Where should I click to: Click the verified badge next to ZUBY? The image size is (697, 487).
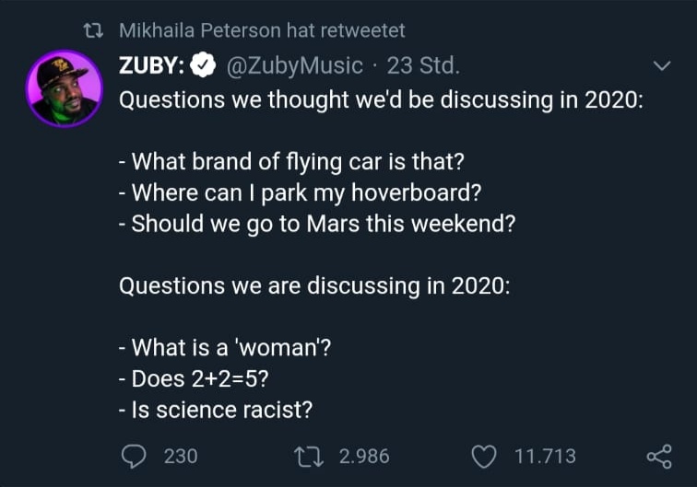pos(204,66)
